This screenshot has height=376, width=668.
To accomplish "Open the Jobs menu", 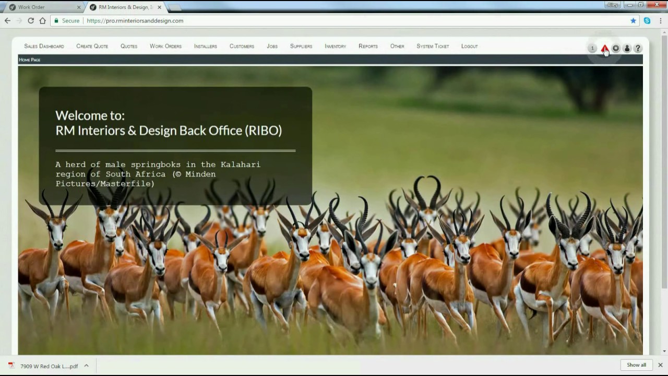I will click(x=272, y=46).
